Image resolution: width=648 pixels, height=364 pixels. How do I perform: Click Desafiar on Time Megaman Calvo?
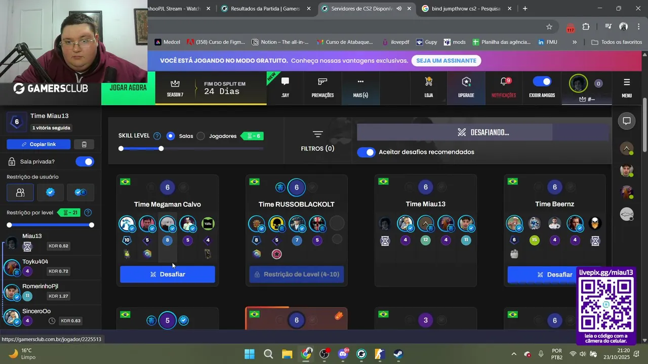168,275
